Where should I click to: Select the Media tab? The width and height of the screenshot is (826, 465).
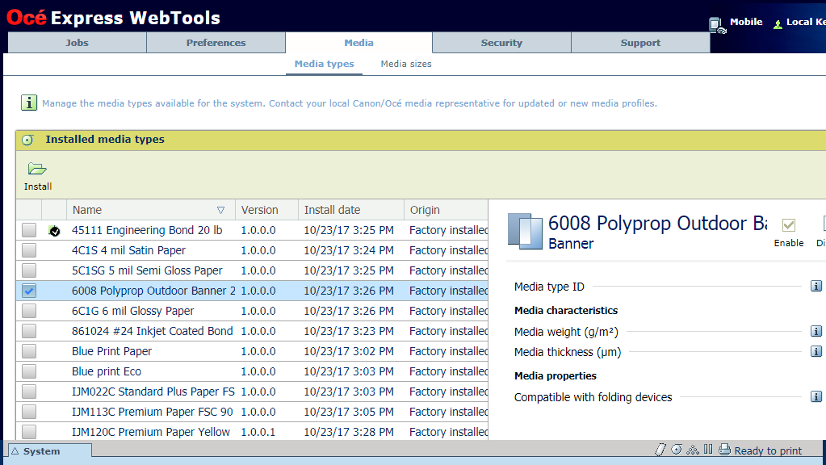[358, 43]
